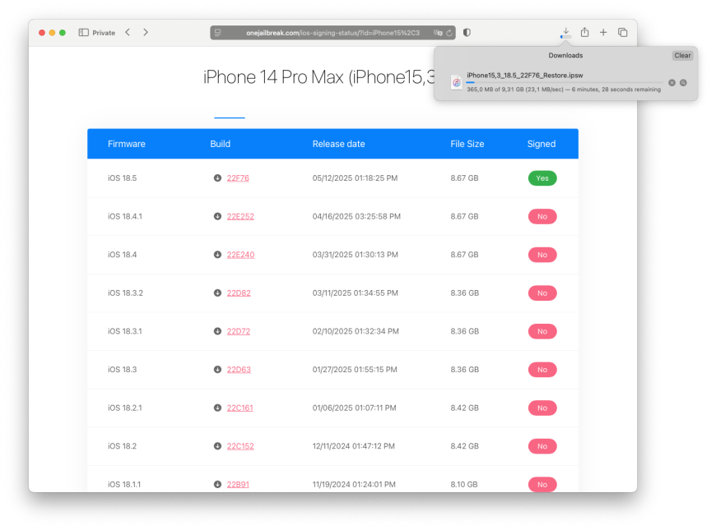Click the translate icon in address bar

pyautogui.click(x=438, y=33)
